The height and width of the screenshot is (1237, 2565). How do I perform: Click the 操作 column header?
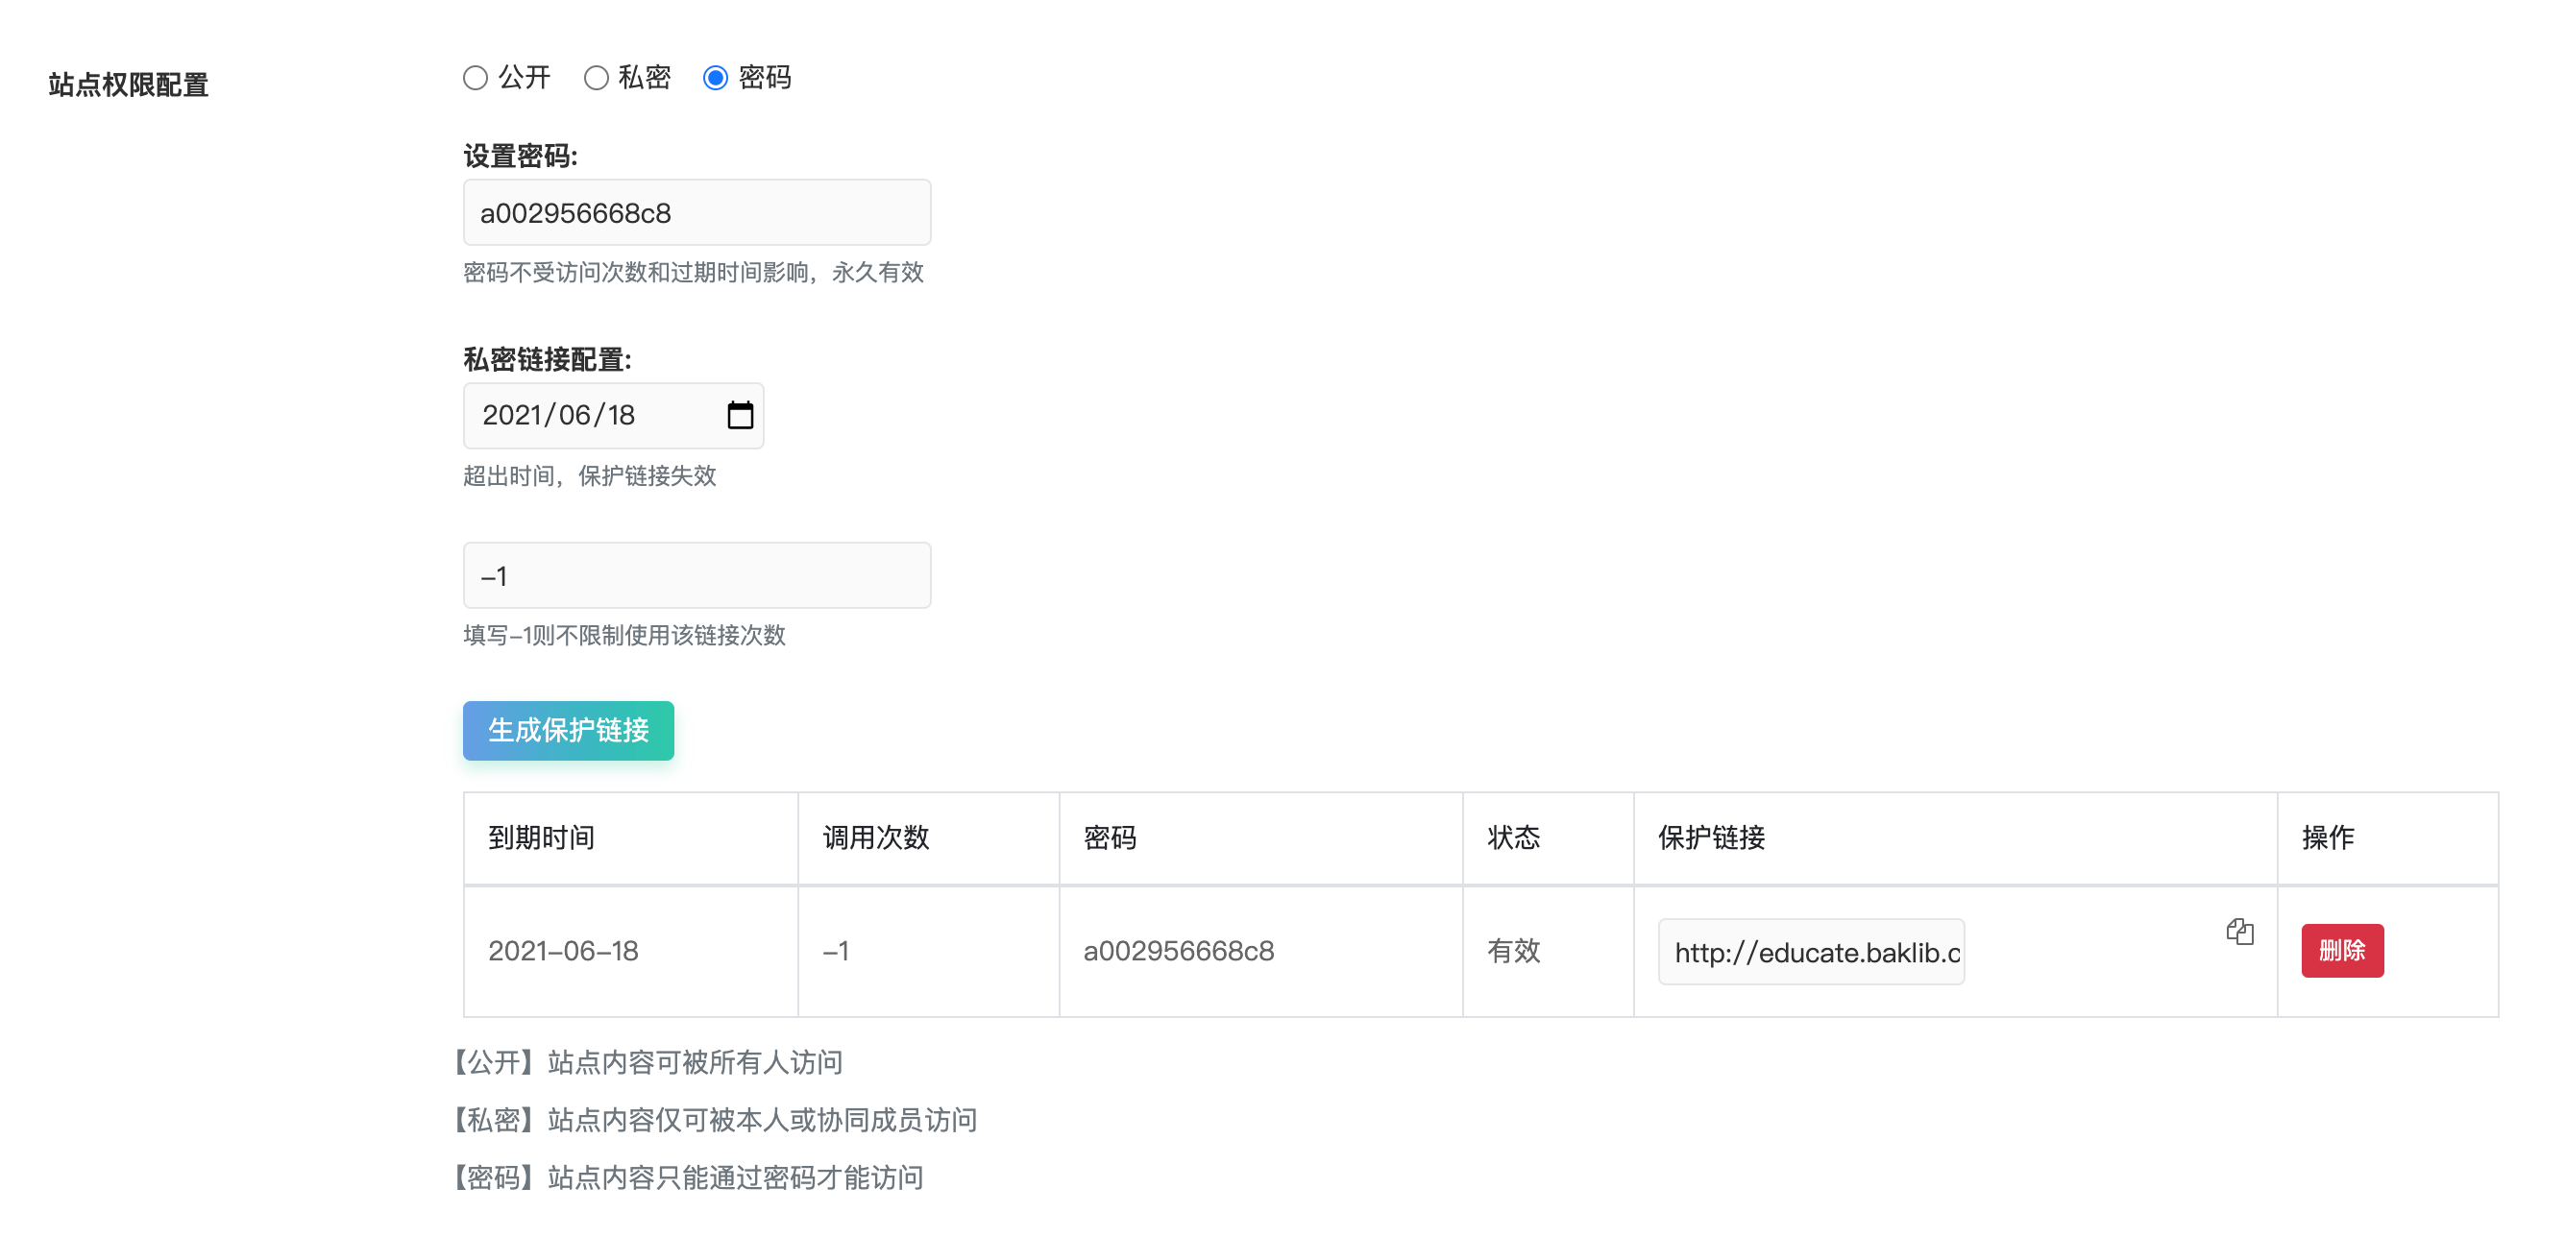pos(2327,837)
